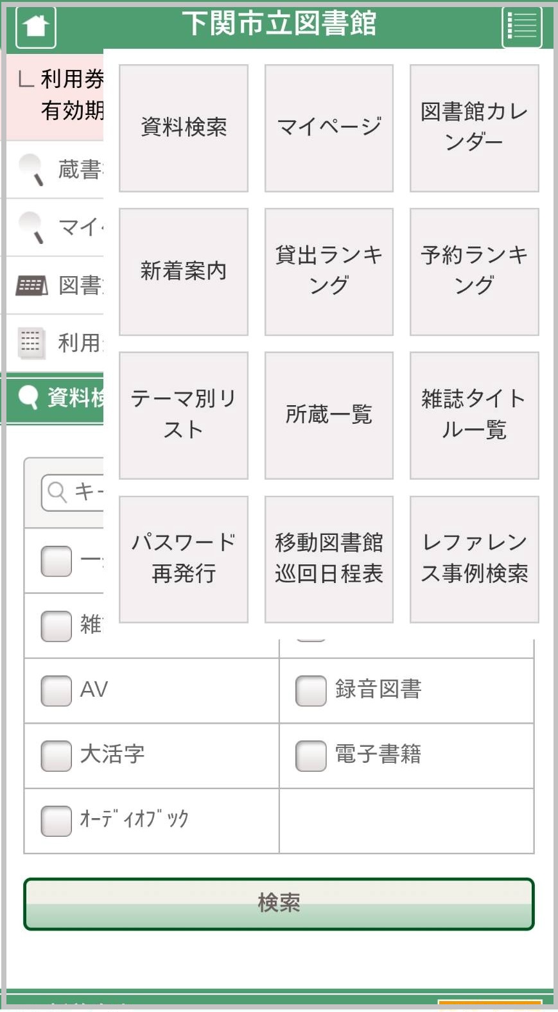Screen dimensions: 558x1012
Task: Select 図書館カレンダー in the menu grid
Action: (473, 127)
